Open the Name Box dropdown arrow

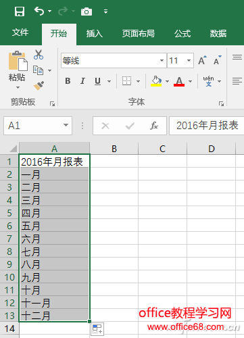click(x=66, y=125)
